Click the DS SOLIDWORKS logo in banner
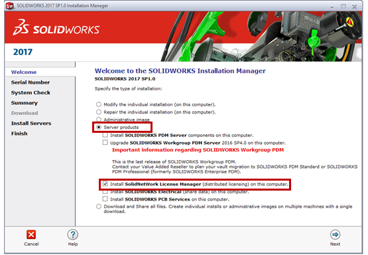Image resolution: width=368 pixels, height=255 pixels. pyautogui.click(x=56, y=27)
